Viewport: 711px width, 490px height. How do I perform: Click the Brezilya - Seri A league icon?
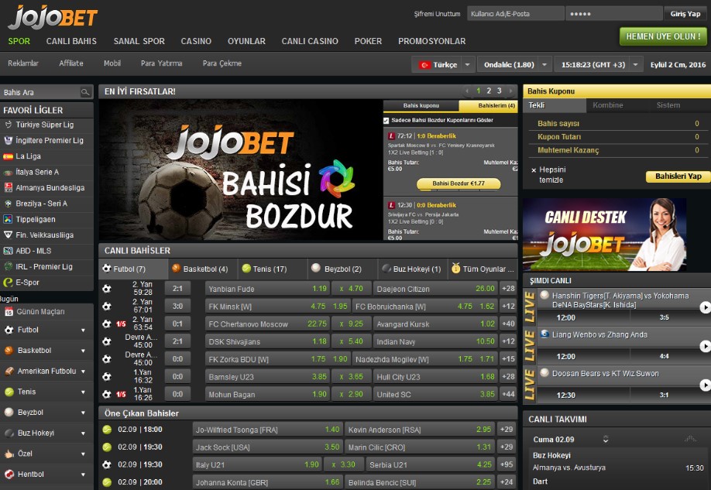9,204
